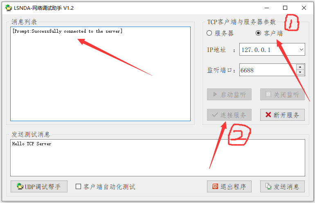Click the play triangle on 启动监听

tap(215, 94)
